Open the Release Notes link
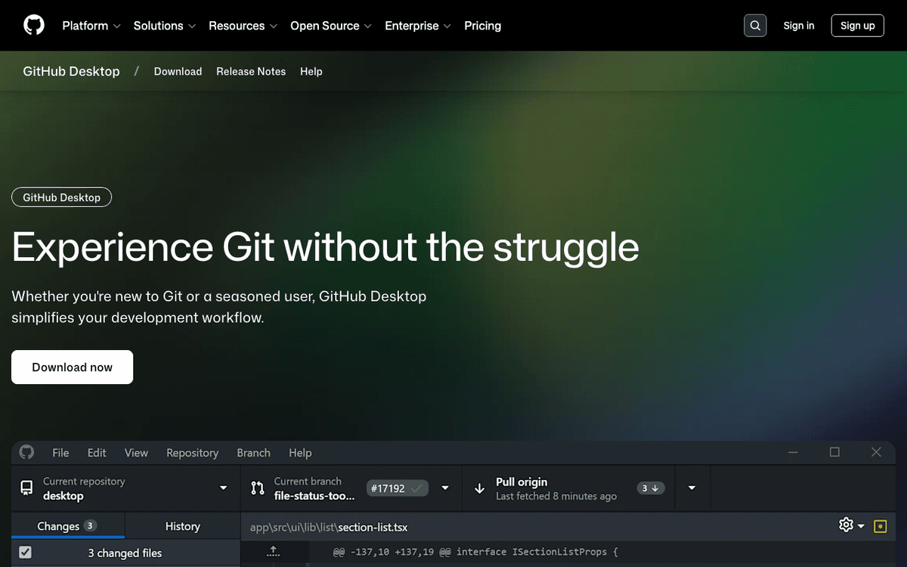907x567 pixels. coord(251,71)
